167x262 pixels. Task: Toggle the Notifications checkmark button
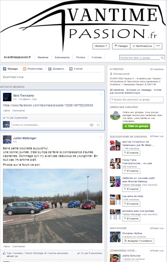pyautogui.click(x=142, y=46)
